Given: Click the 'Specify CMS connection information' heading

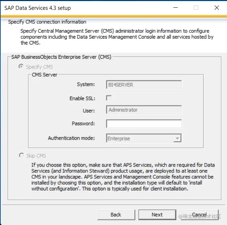Looking at the screenshot, I should point(47,22).
